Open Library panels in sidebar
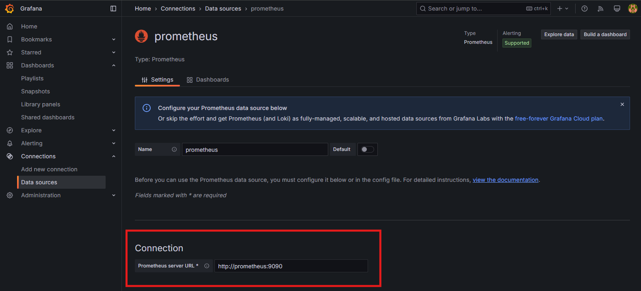This screenshot has width=641, height=291. [x=41, y=104]
